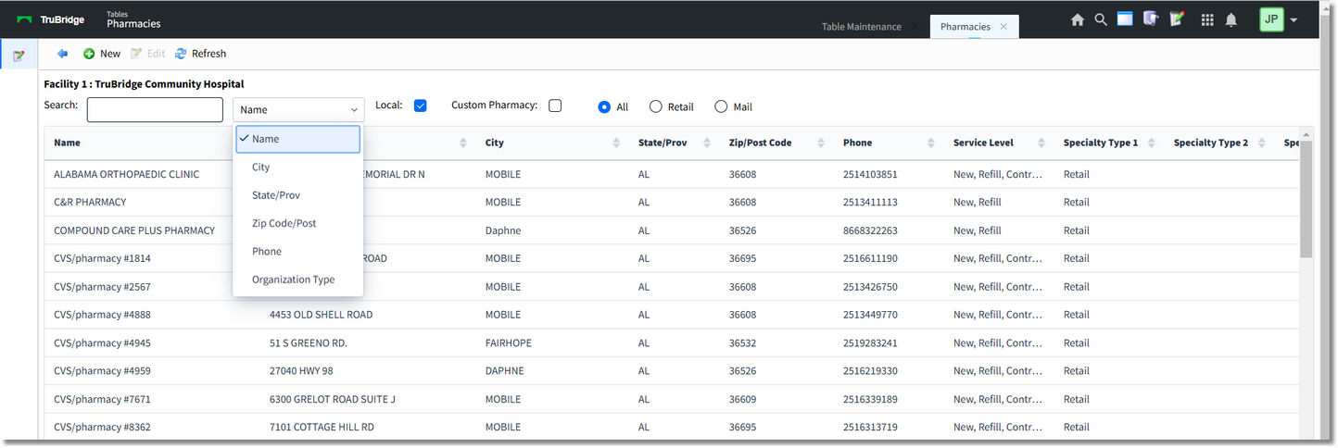Open the blue window icon in header
The image size is (1338, 448).
[1125, 19]
